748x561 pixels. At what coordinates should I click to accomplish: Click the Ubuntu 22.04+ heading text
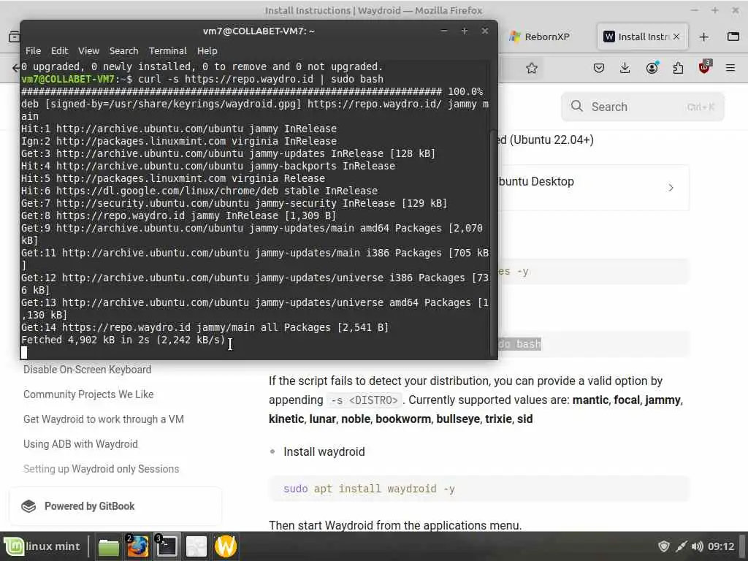click(546, 140)
